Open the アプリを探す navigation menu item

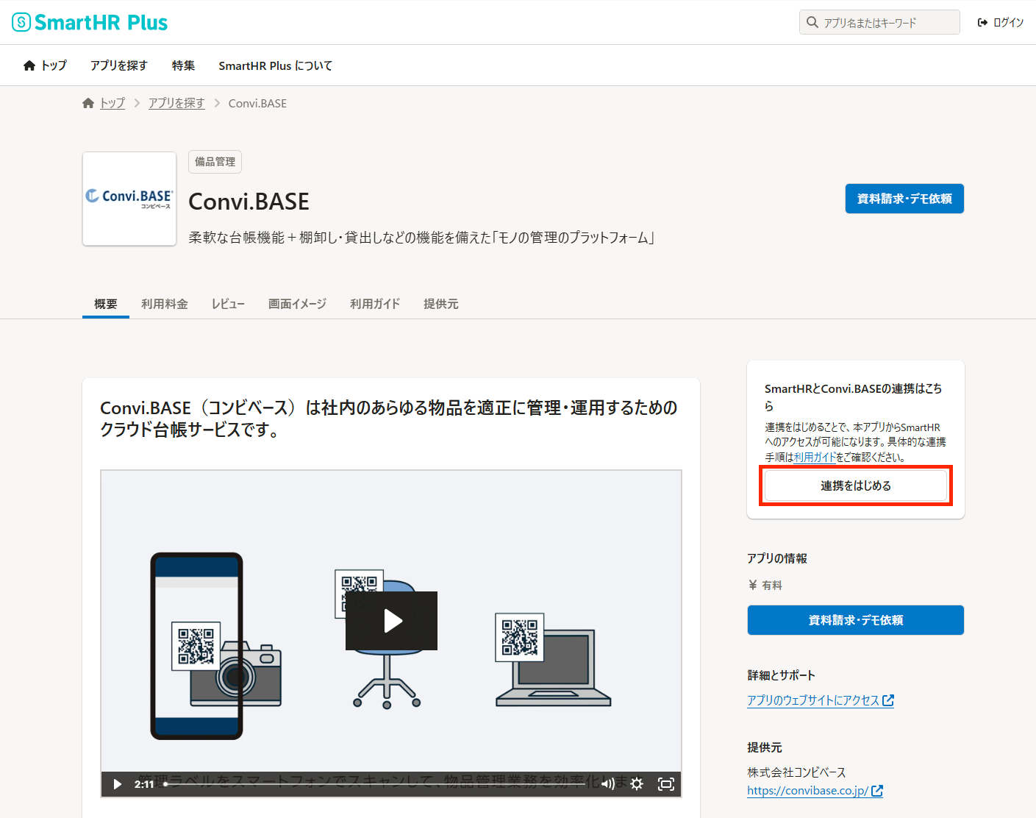point(119,65)
